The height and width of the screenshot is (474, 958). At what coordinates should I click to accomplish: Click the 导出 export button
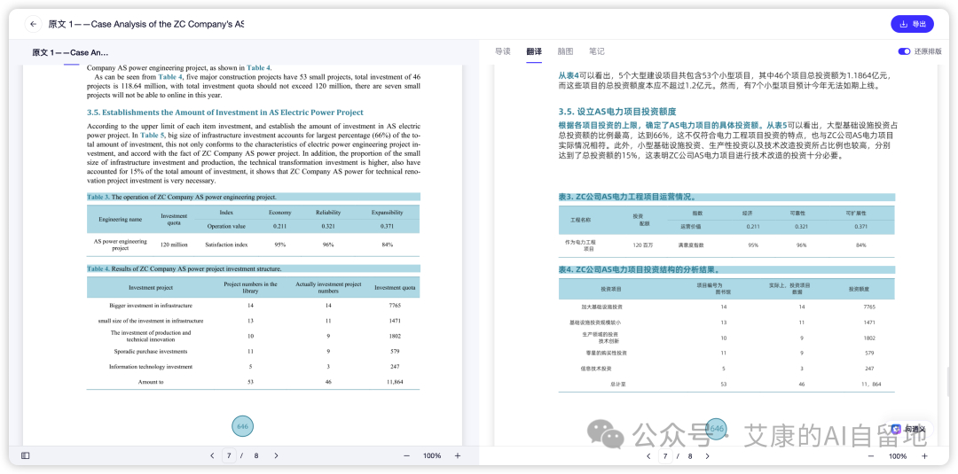pos(912,25)
